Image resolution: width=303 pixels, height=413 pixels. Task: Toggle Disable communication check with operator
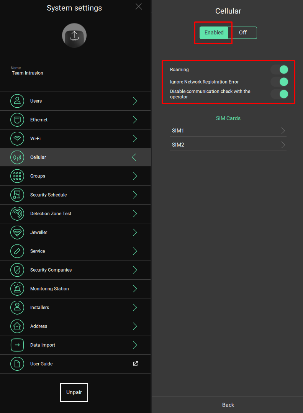pos(279,94)
